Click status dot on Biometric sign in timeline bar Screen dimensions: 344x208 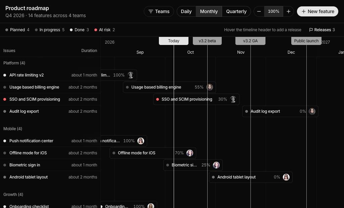[x=168, y=165]
